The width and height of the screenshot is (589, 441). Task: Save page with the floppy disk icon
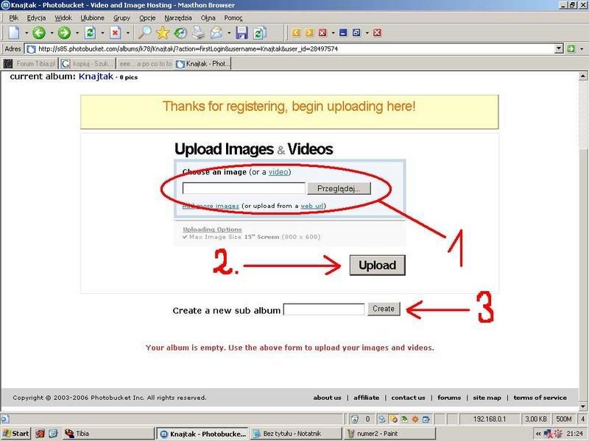pos(242,32)
